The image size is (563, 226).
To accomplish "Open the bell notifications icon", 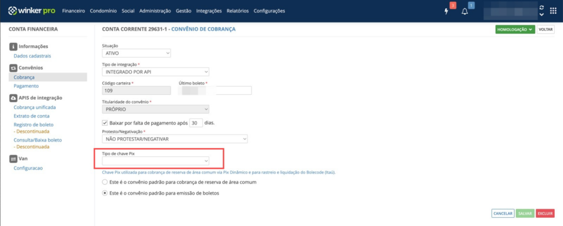I will pos(465,12).
